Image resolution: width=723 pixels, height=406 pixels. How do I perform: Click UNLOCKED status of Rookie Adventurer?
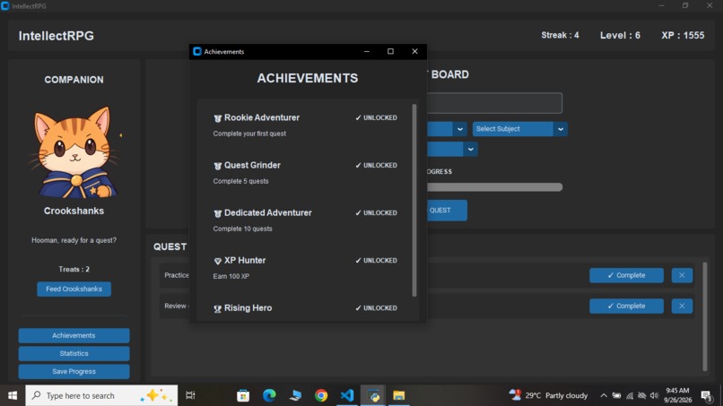pyautogui.click(x=376, y=118)
